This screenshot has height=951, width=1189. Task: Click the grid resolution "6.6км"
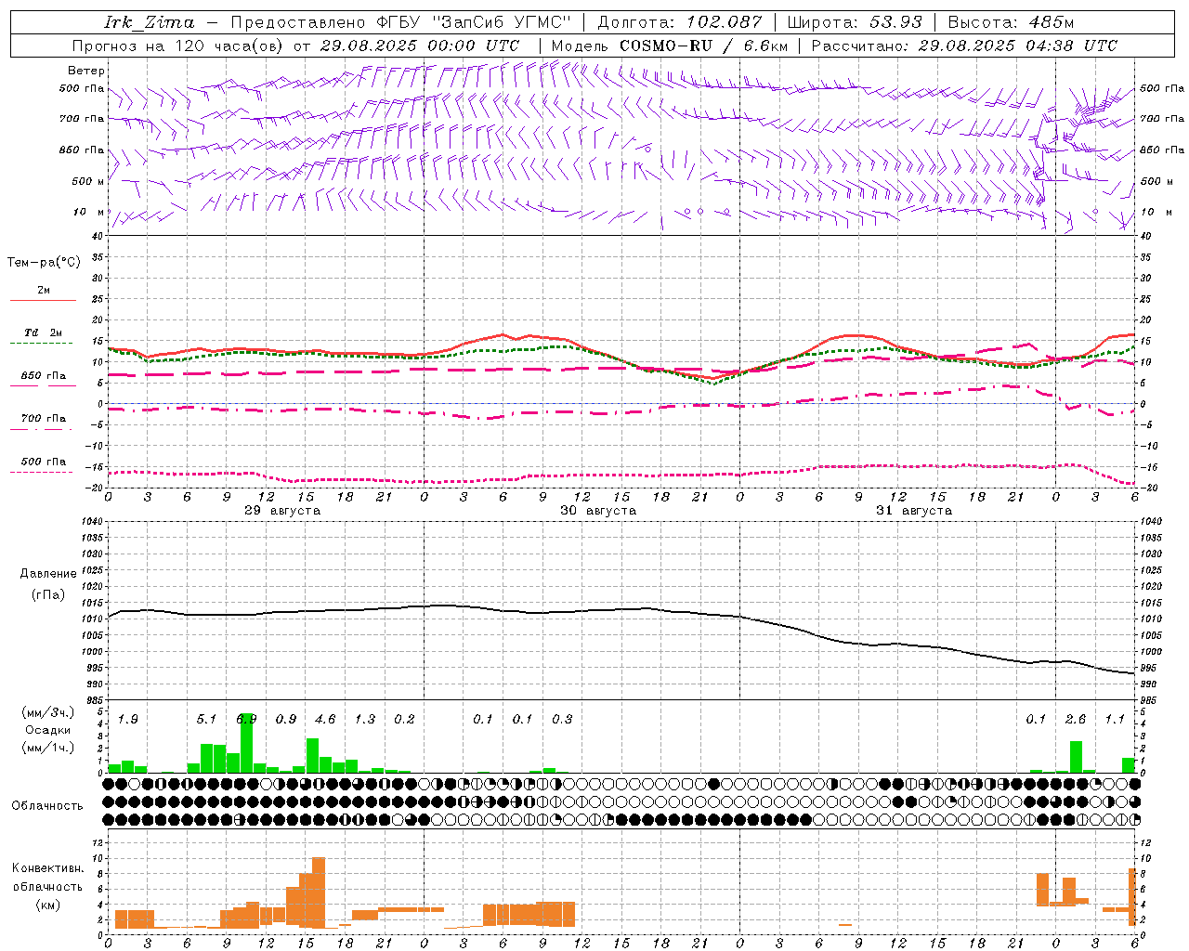click(765, 46)
